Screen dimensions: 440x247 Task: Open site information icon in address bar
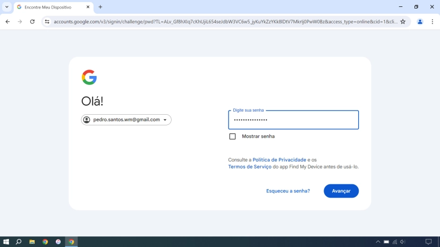tap(47, 22)
